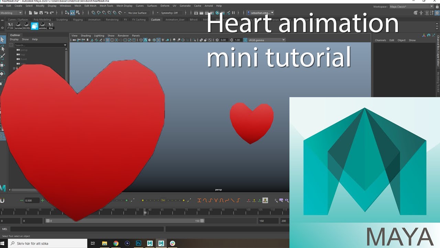
Task: Click the plus button beside 0.500 field
Action: point(43,200)
